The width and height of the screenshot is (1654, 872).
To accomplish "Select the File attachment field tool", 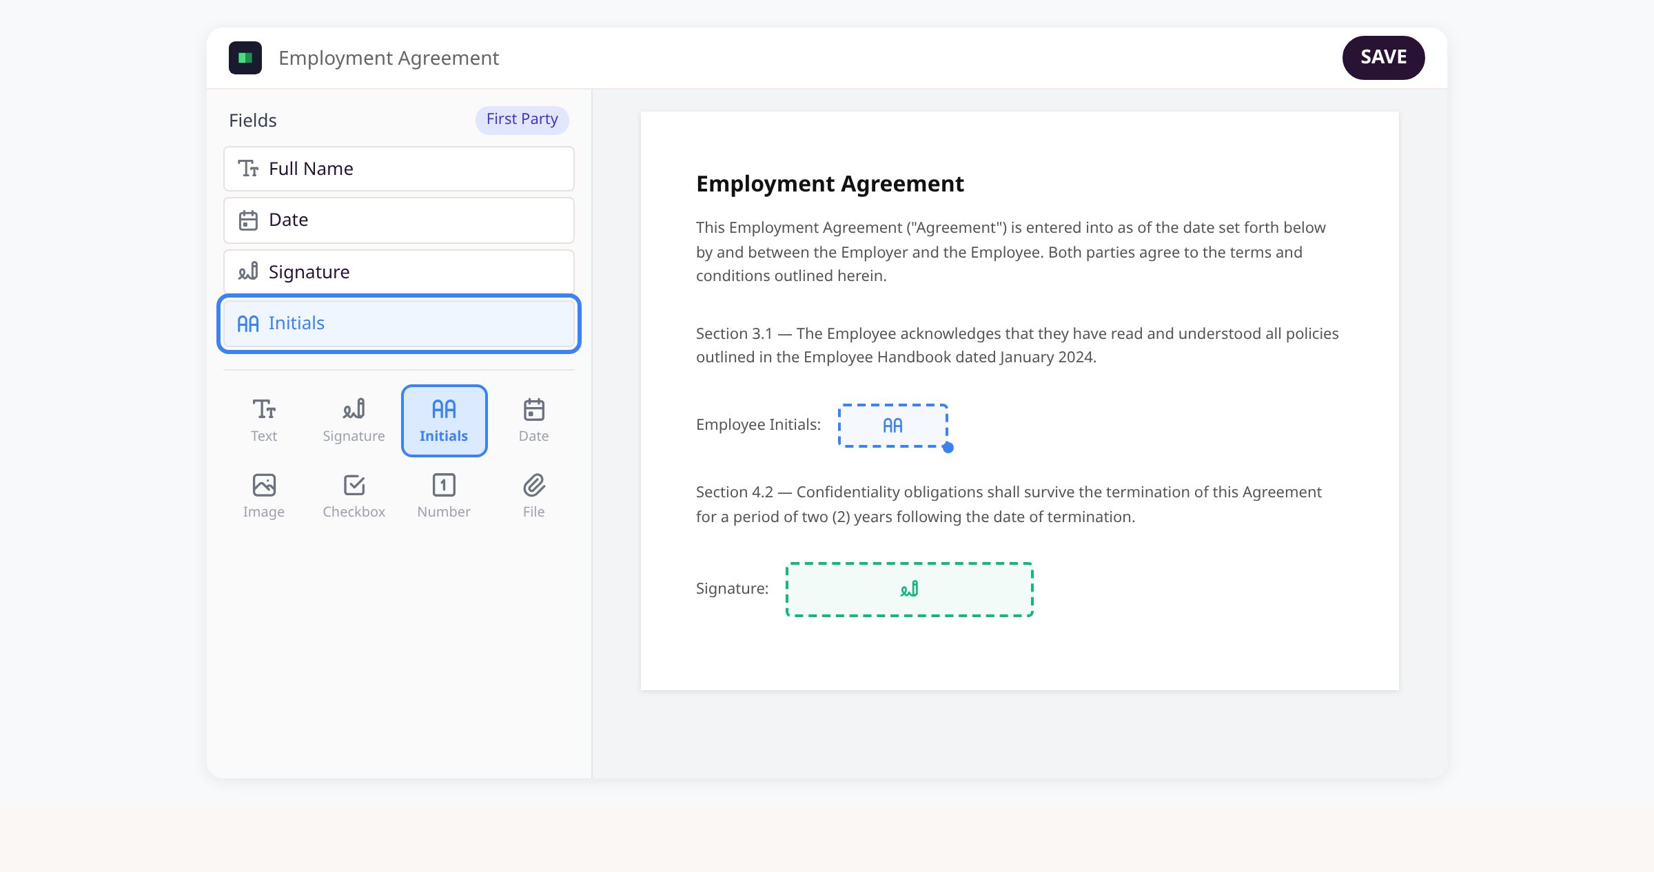I will point(534,497).
